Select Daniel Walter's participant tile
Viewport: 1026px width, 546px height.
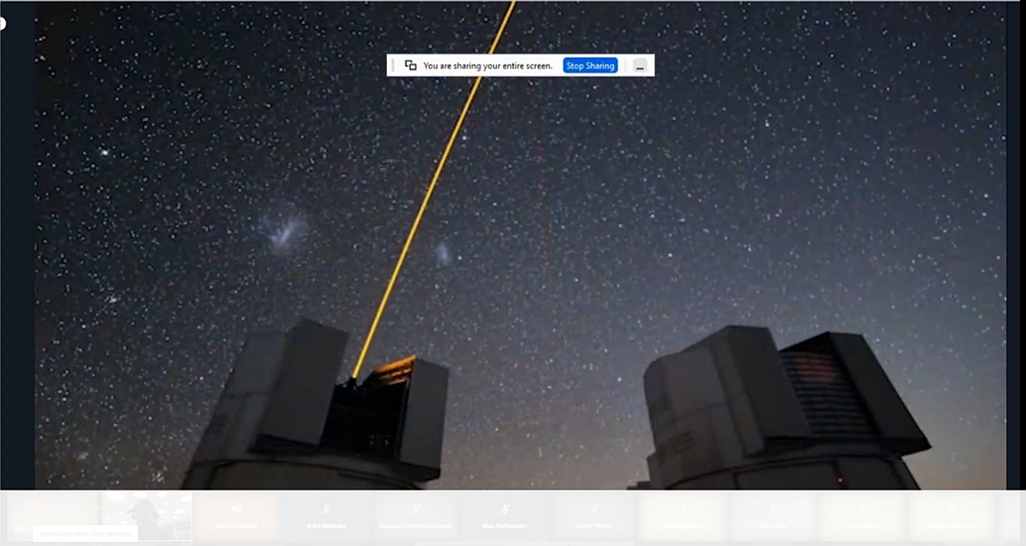[593, 516]
